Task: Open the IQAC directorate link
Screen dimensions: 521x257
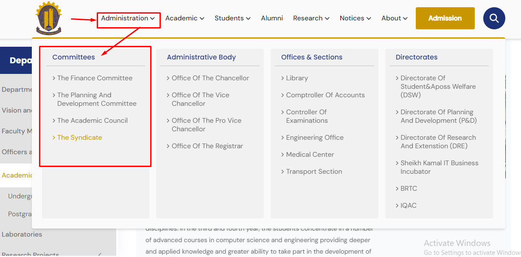Action: click(x=408, y=206)
